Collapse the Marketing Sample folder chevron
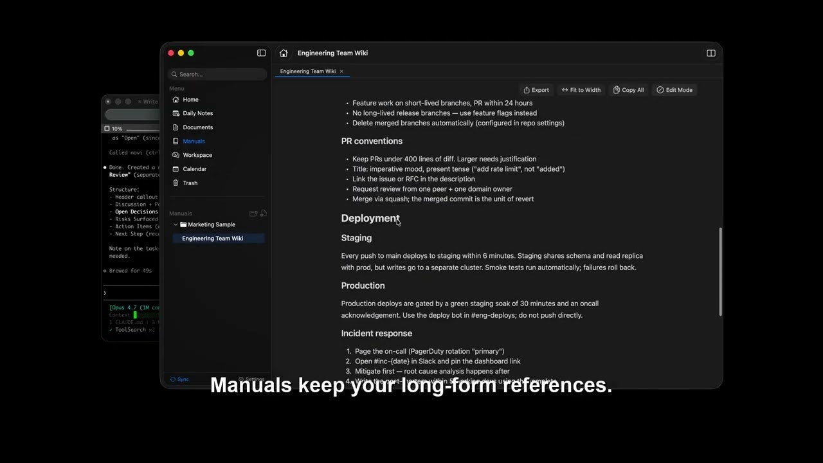Image resolution: width=823 pixels, height=463 pixels. click(x=176, y=224)
